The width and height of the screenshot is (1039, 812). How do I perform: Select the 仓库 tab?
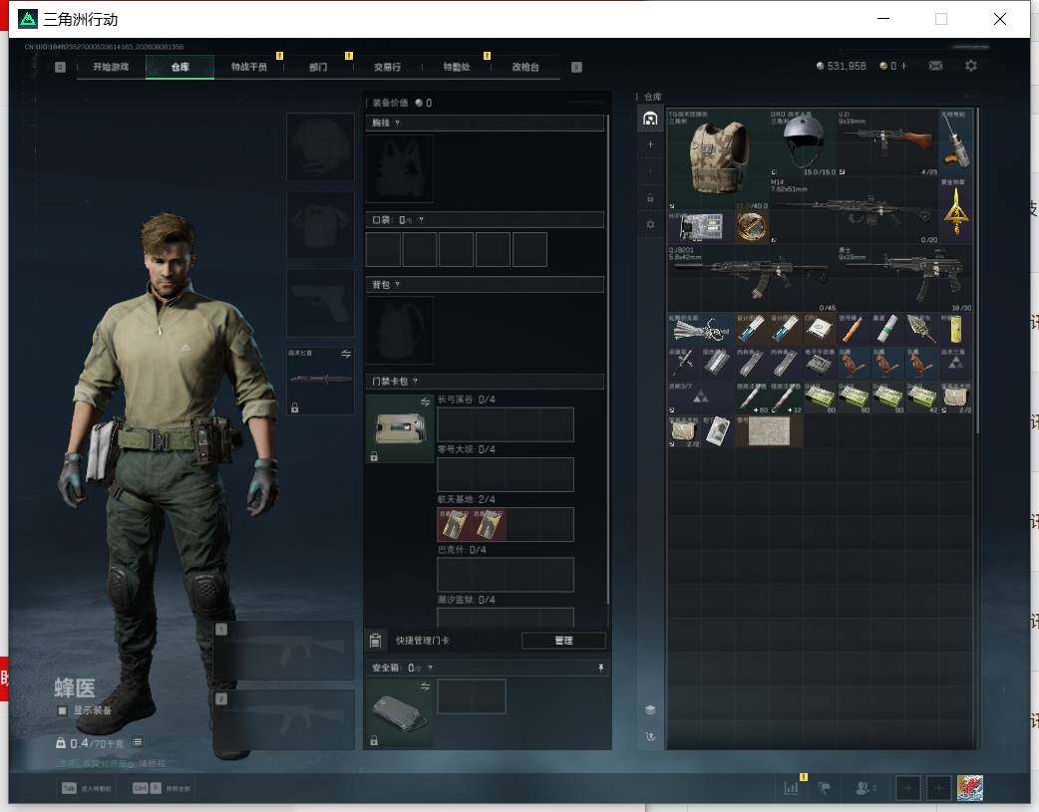pos(180,67)
